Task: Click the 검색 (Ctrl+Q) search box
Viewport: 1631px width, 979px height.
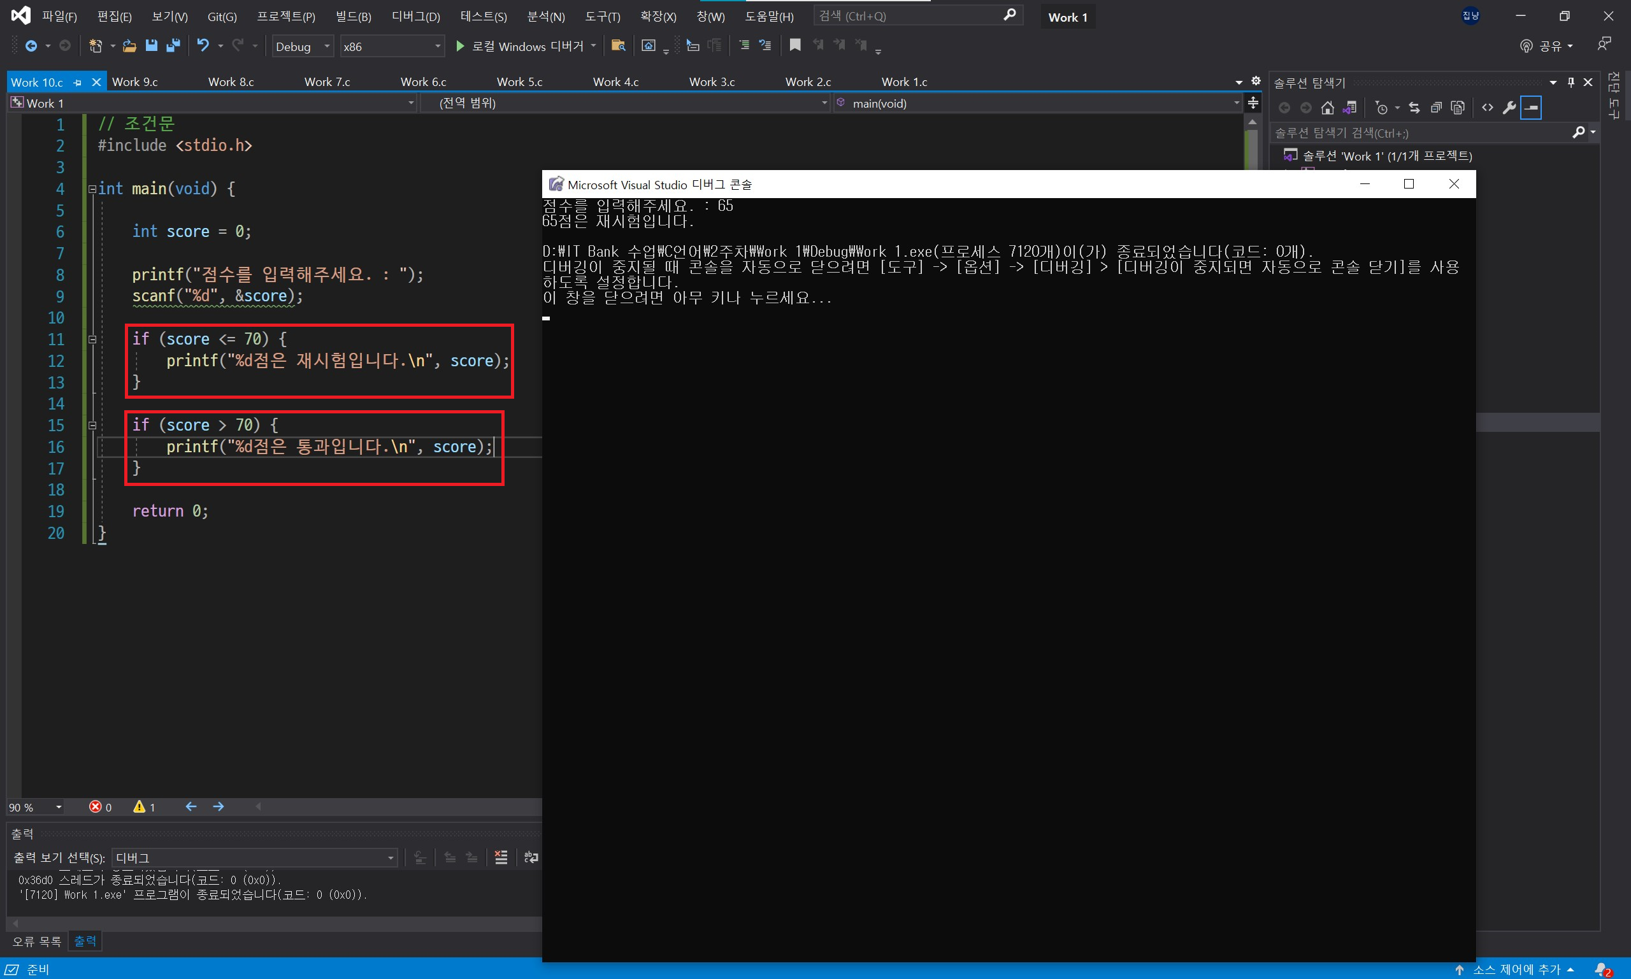Action: coord(910,16)
